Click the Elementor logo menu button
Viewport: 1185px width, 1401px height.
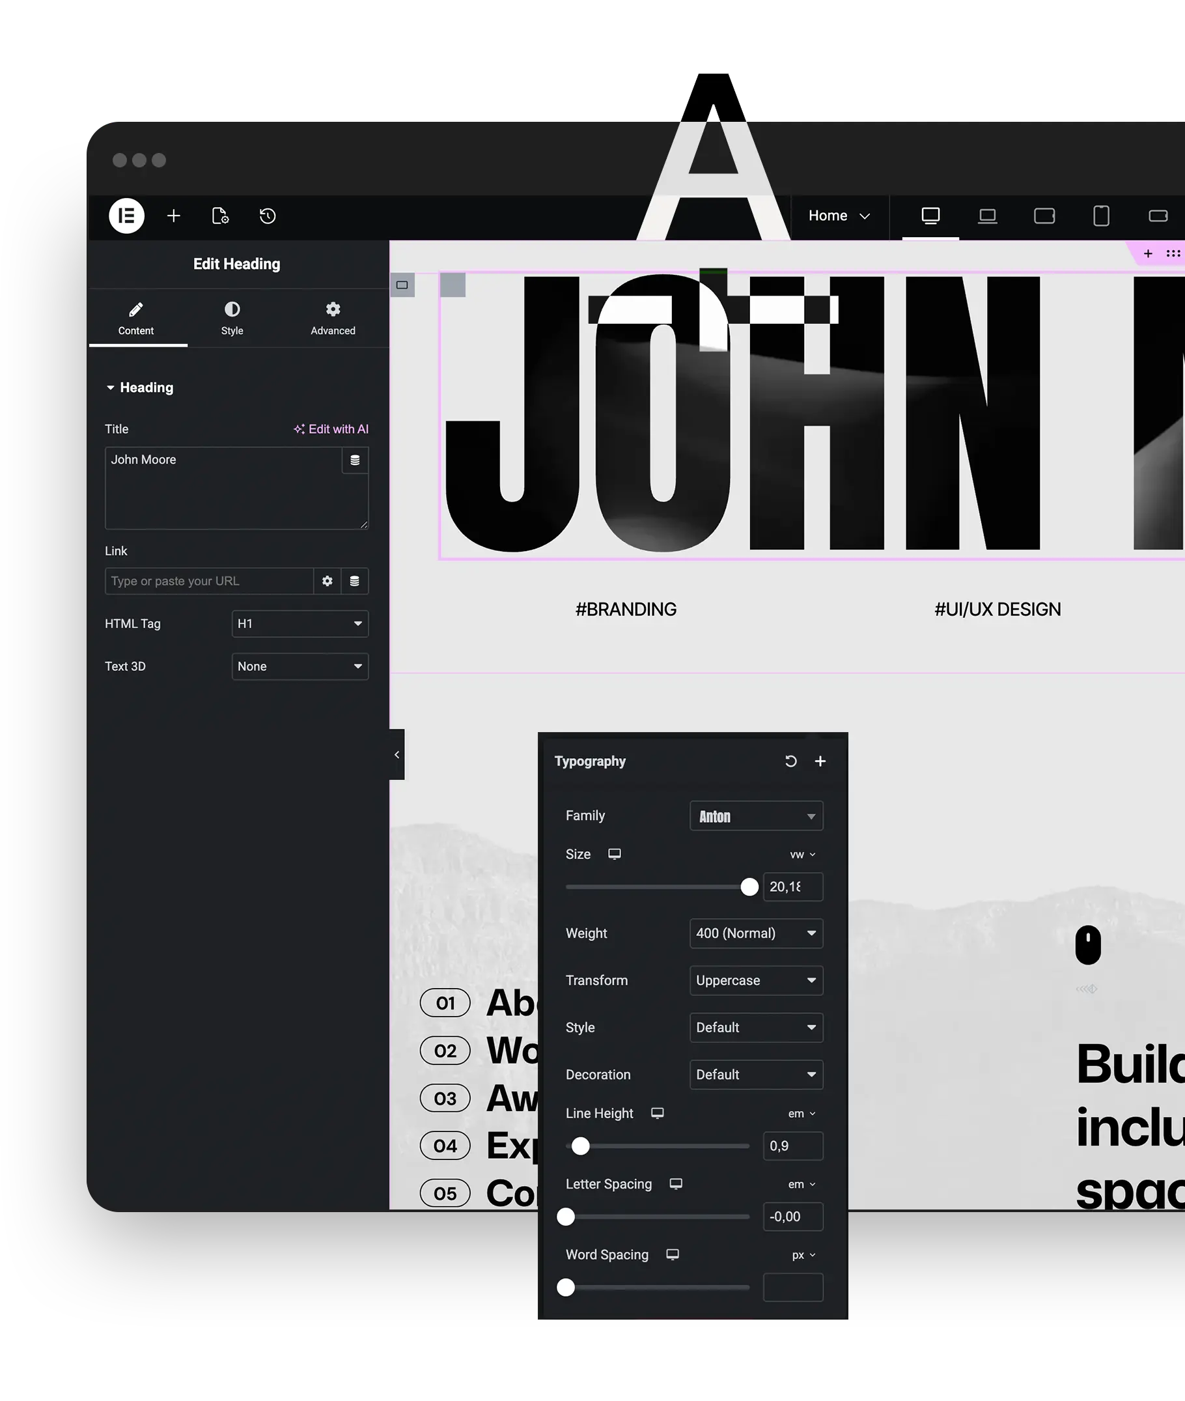point(126,216)
